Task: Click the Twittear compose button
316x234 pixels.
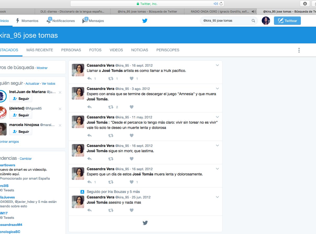Action: point(287,21)
